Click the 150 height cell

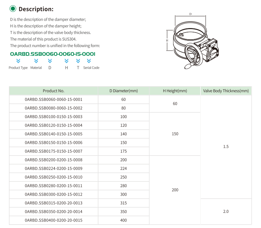point(175,134)
